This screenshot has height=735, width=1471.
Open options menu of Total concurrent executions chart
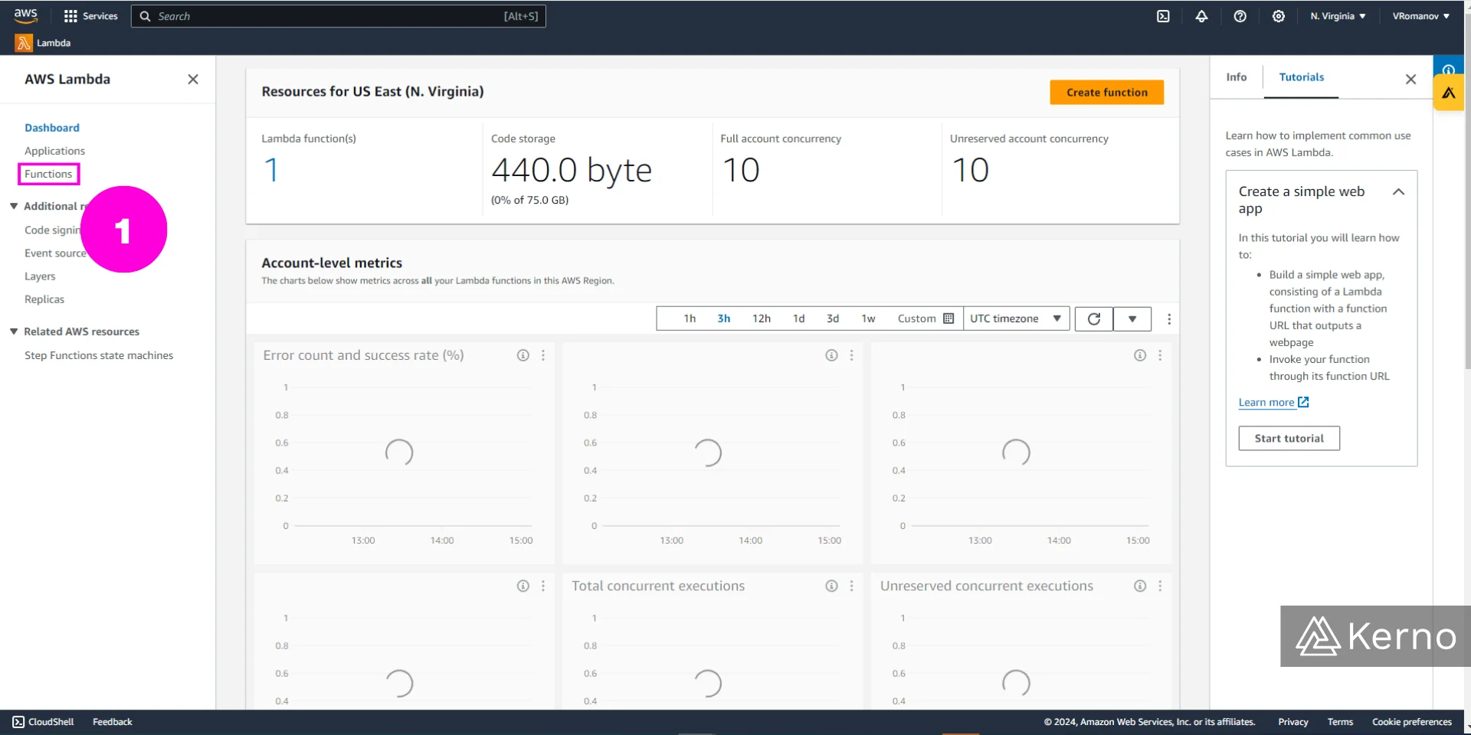(x=851, y=586)
